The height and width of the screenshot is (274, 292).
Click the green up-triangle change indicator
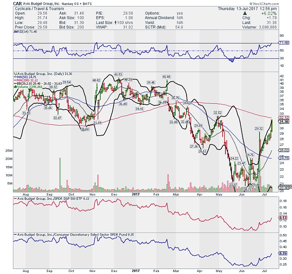245,13
